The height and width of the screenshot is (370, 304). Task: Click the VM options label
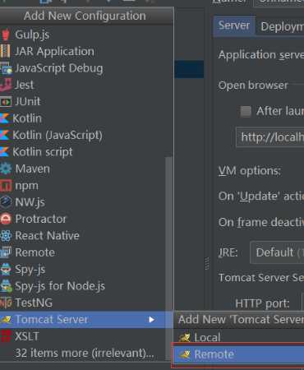coord(250,171)
